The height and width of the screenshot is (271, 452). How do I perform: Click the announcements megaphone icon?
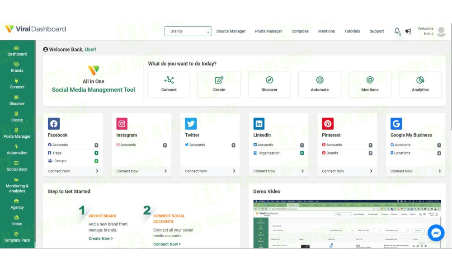(408, 31)
